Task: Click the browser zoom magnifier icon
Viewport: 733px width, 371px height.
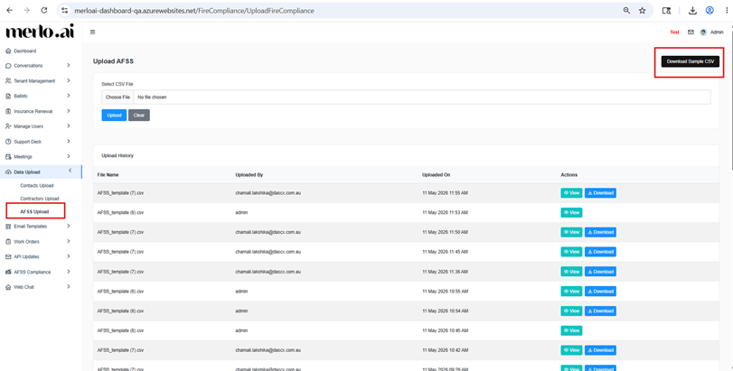Action: click(626, 10)
